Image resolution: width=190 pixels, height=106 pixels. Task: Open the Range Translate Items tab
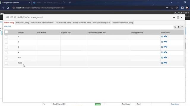[x=82, y=23]
